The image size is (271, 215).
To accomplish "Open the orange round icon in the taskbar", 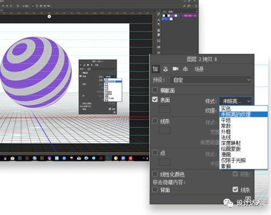I will point(116,158).
